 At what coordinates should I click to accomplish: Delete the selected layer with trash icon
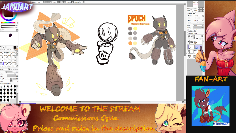pos(197,38)
